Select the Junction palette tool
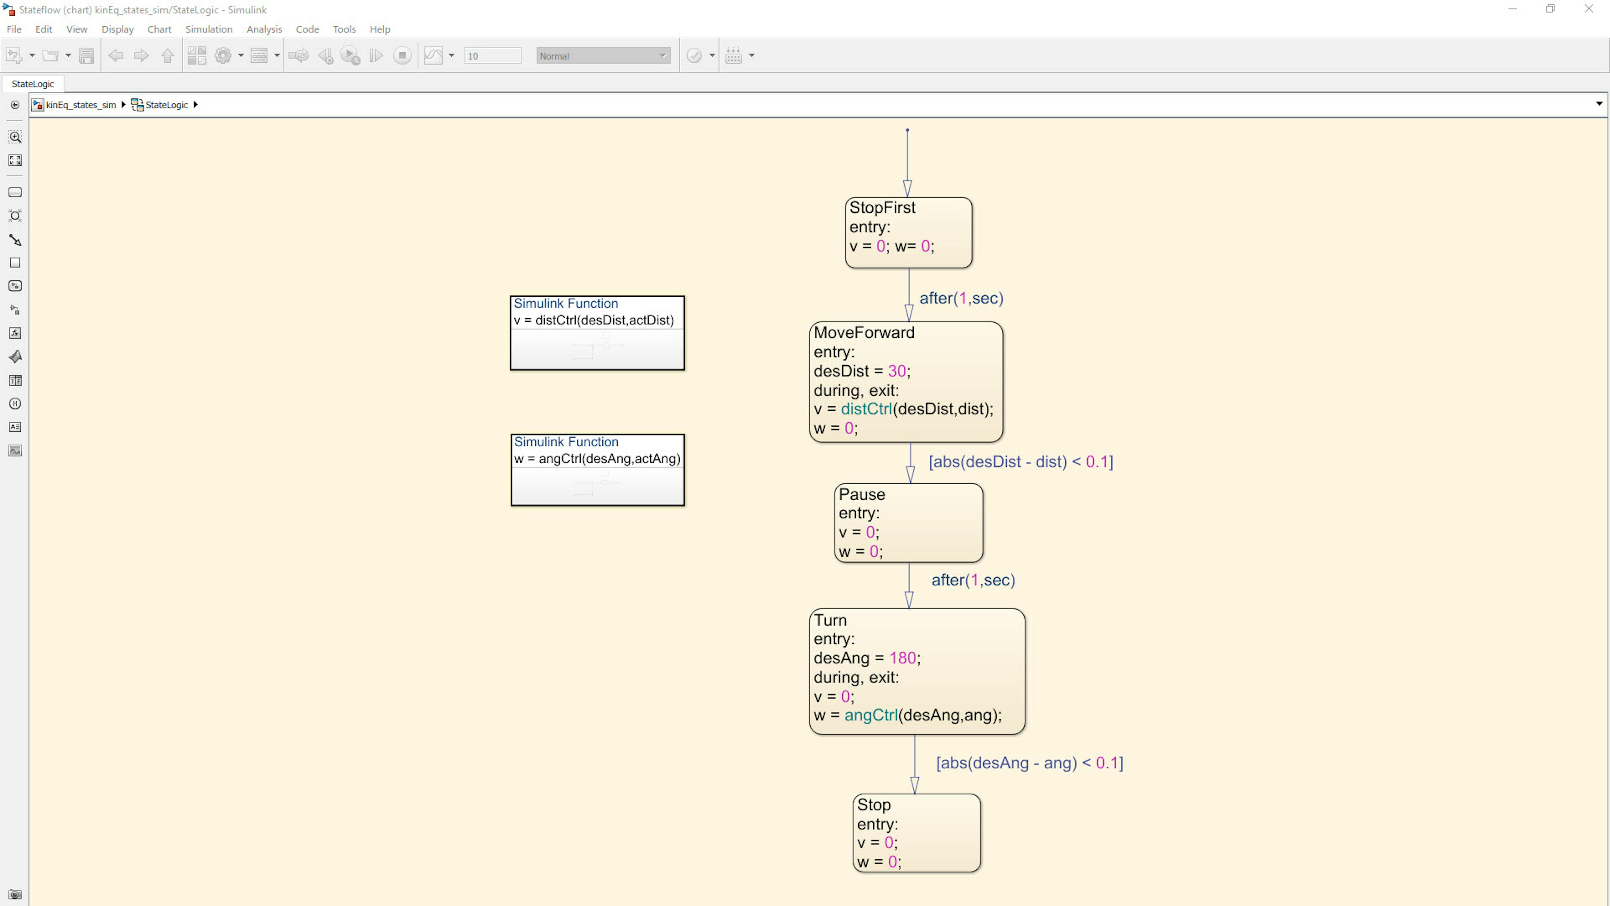1610x906 pixels. (15, 216)
